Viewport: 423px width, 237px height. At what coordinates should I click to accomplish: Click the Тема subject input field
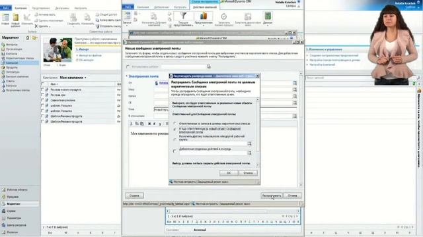[225, 109]
